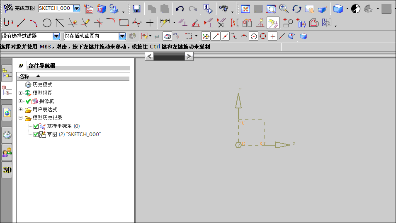Click Animate Dimension icon
396x223 pixels.
tap(234, 23)
